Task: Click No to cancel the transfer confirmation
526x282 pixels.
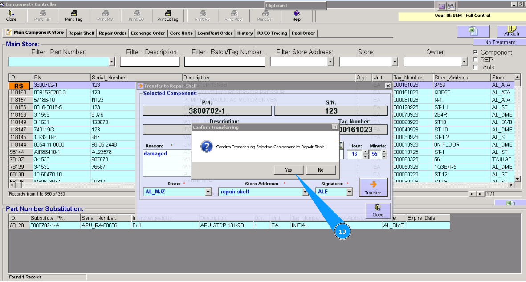Action: pos(321,170)
